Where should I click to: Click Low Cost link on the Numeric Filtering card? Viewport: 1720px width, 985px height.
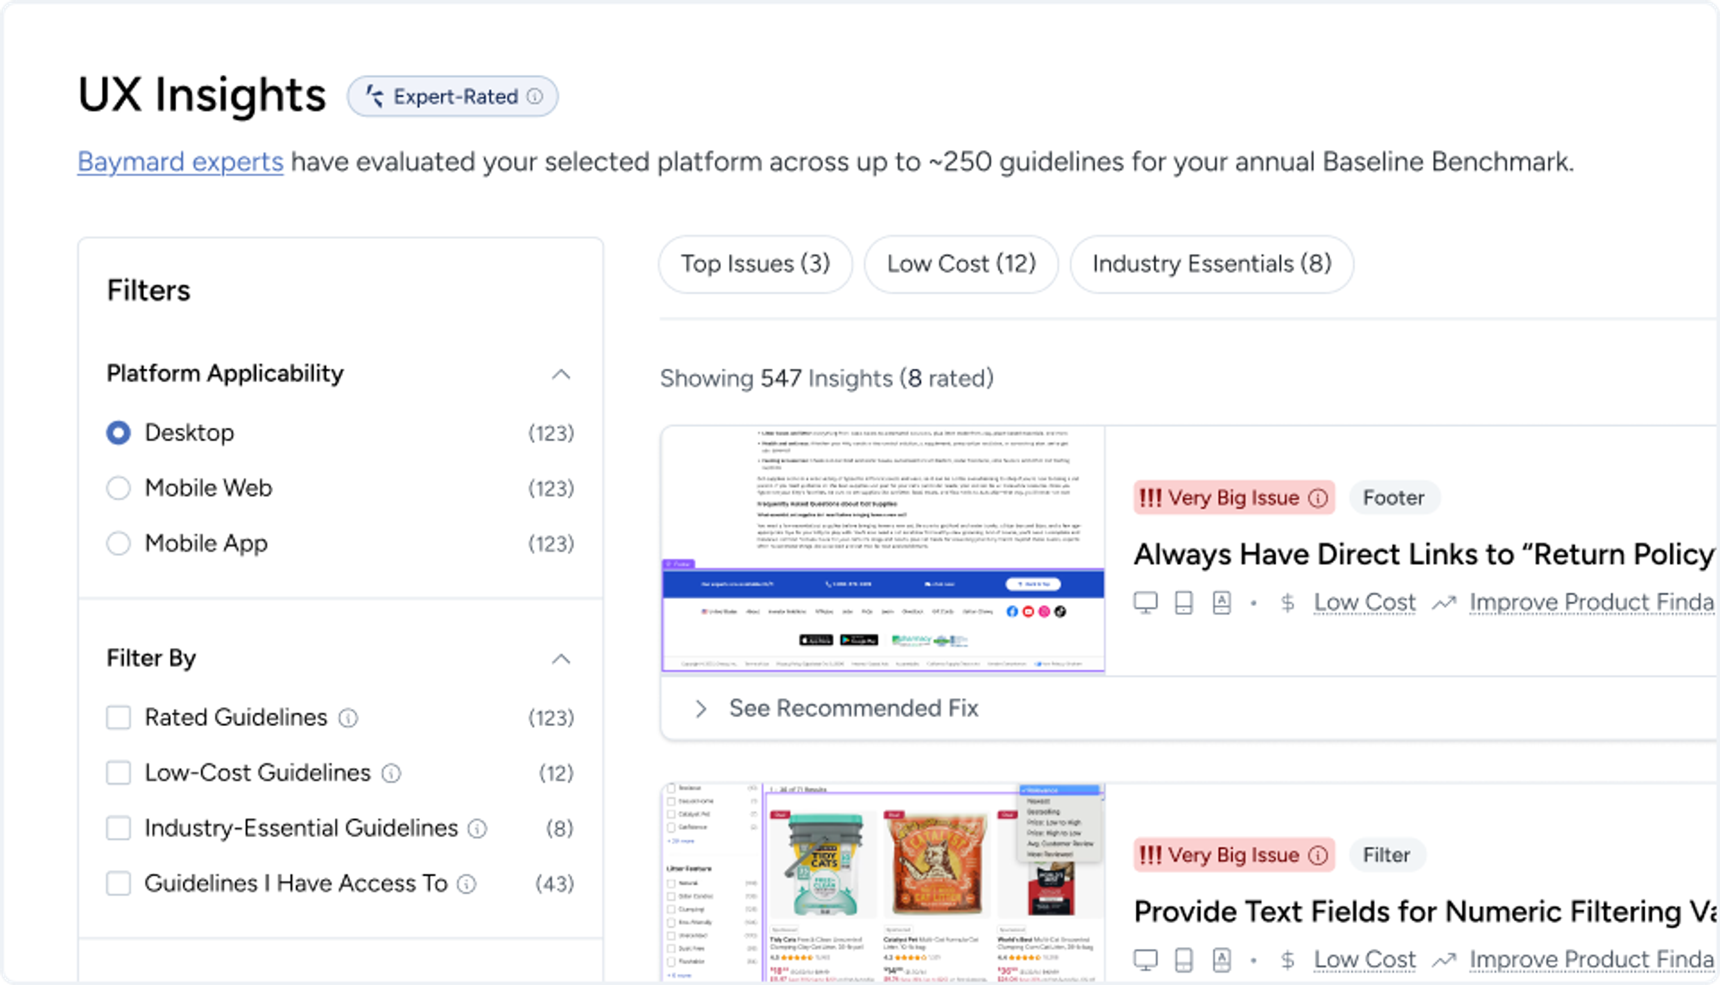1364,960
